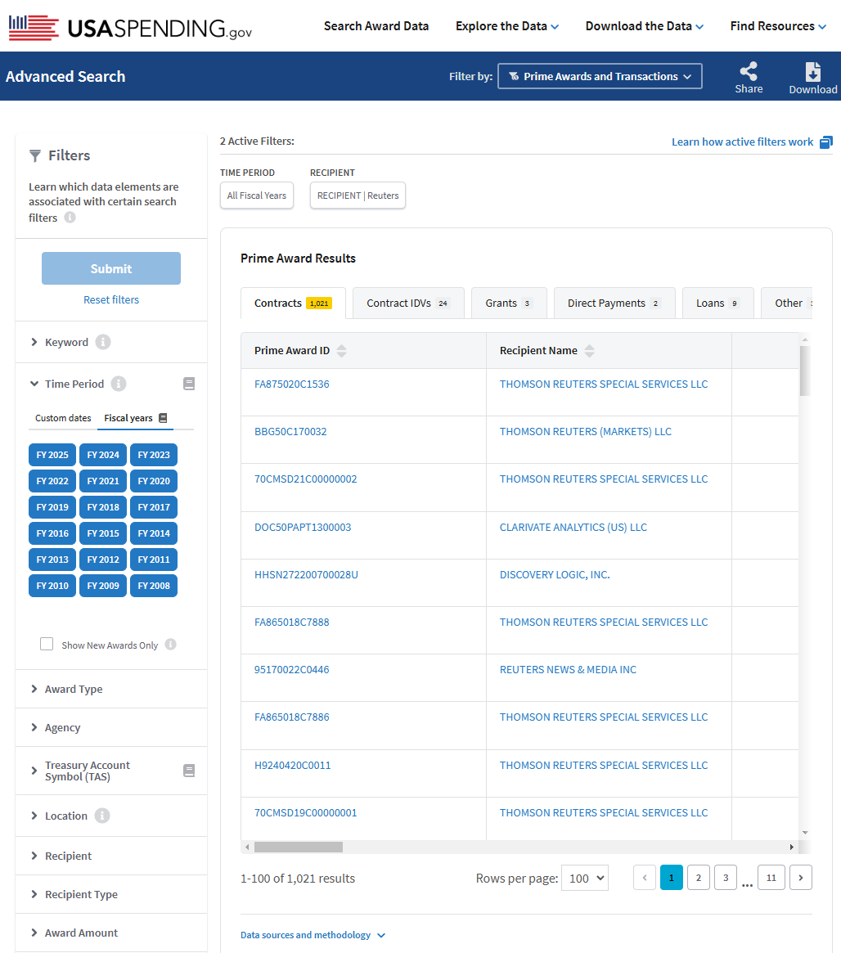Click the Submit button

(111, 268)
